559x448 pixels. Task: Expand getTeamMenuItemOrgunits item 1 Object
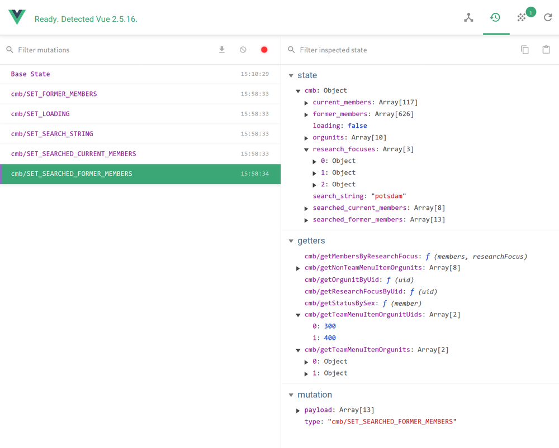point(306,374)
